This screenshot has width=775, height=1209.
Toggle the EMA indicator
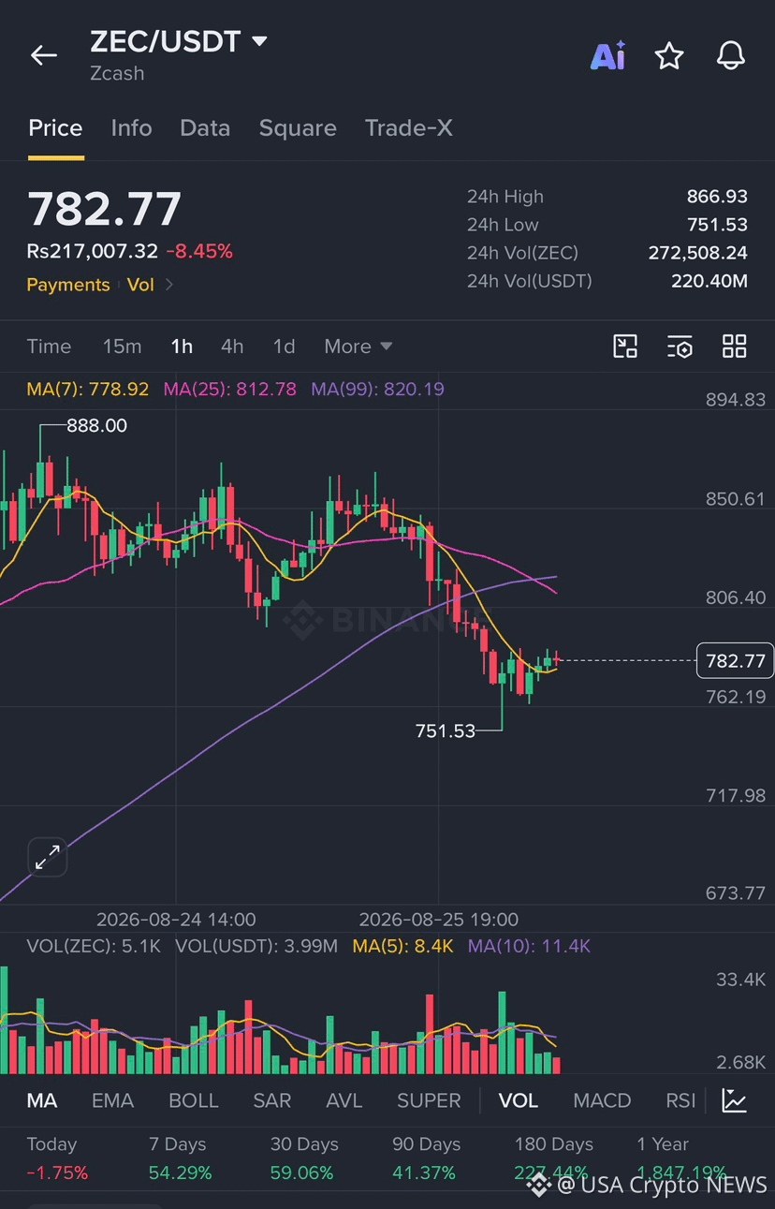click(x=112, y=1100)
